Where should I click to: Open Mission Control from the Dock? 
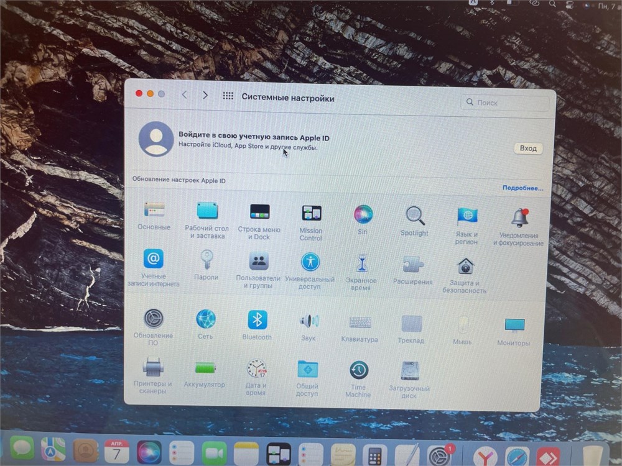(x=279, y=454)
